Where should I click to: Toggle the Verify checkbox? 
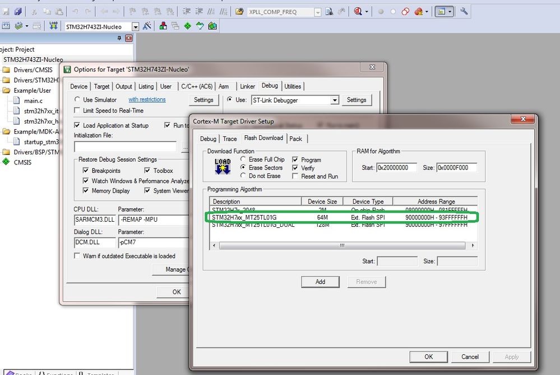pyautogui.click(x=295, y=168)
